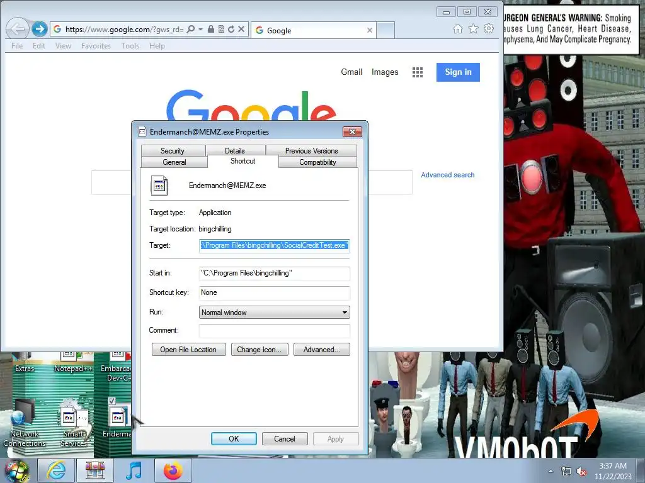
Task: Close the Endermanch@MEMZ.exe Properties dialog
Action: click(x=352, y=131)
